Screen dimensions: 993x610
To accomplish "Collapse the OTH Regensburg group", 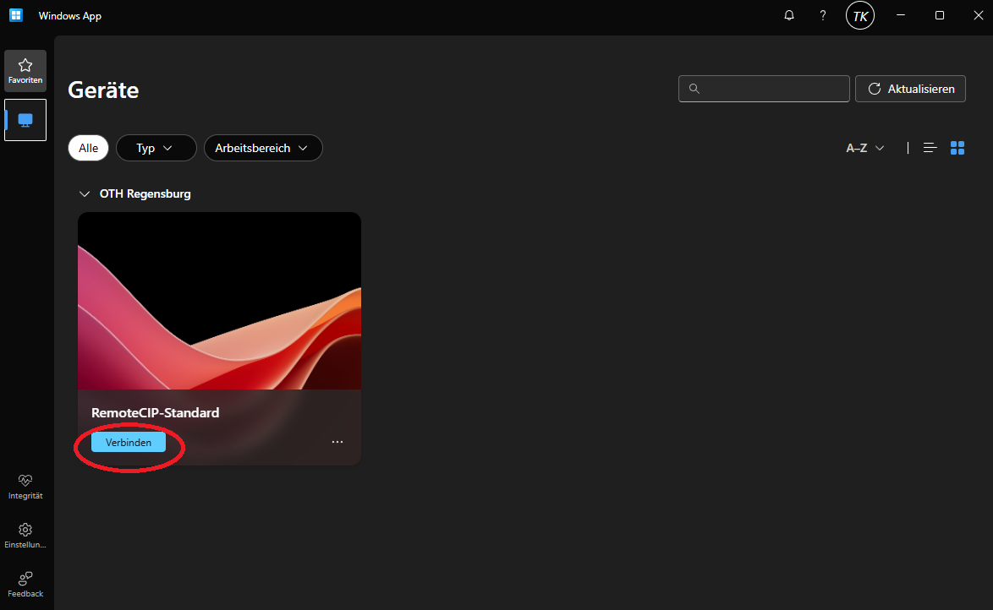I will click(84, 193).
